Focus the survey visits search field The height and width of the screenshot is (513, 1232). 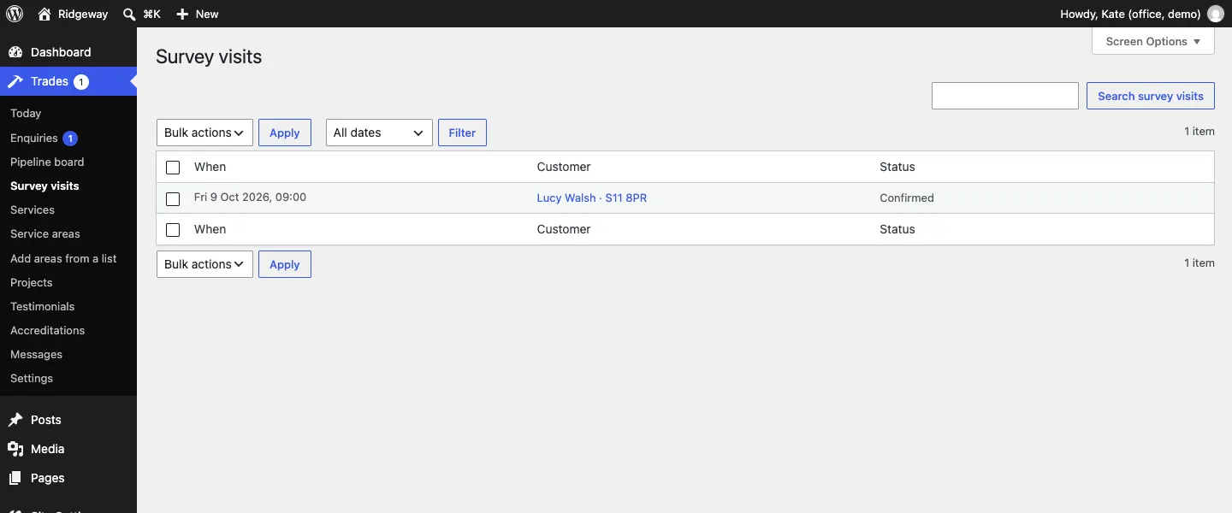click(1005, 96)
